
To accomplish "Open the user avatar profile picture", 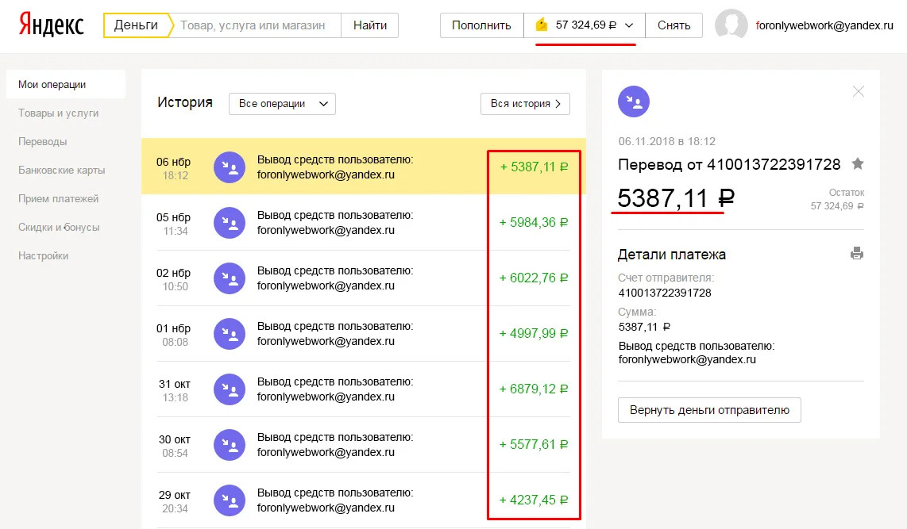I will [x=731, y=25].
